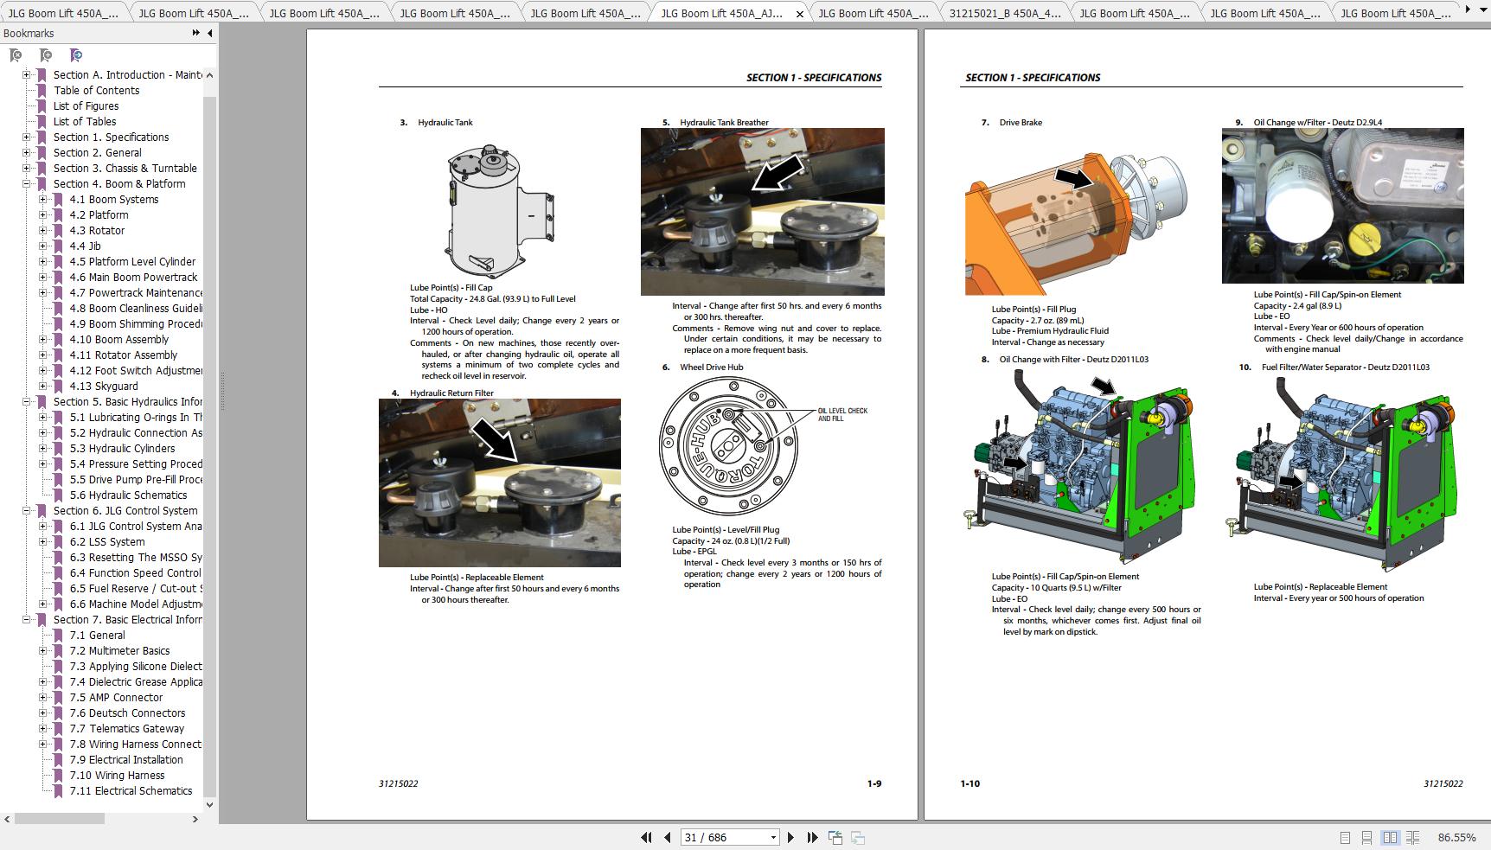This screenshot has width=1491, height=850.
Task: Click the add new bookmark icon
Action: point(46,55)
